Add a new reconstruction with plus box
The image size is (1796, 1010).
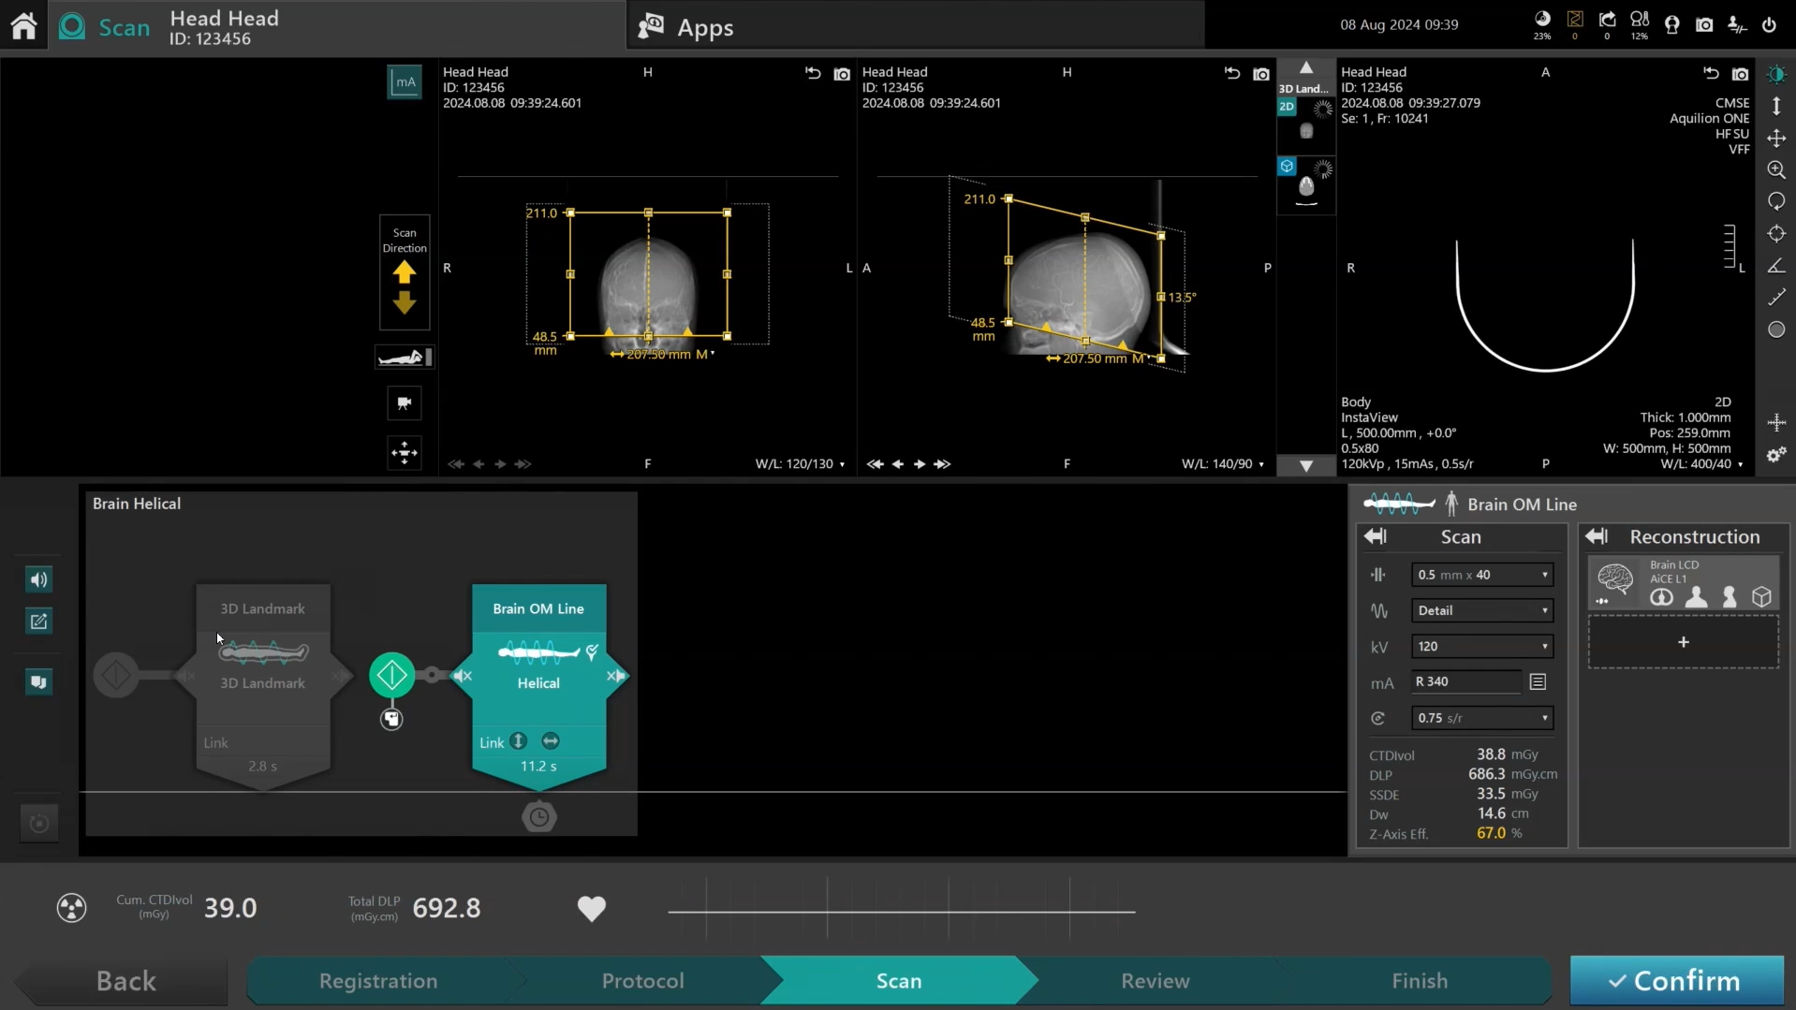(1683, 643)
